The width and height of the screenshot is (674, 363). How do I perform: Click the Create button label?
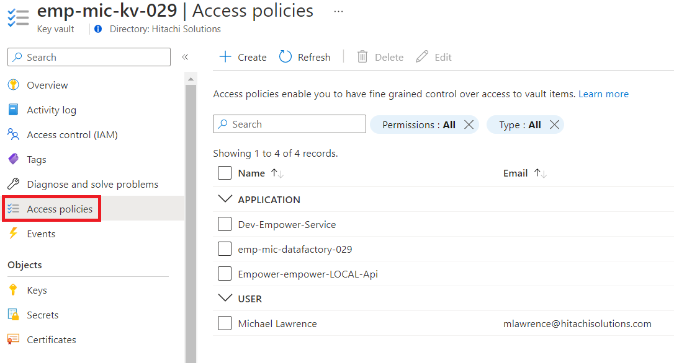pos(253,57)
